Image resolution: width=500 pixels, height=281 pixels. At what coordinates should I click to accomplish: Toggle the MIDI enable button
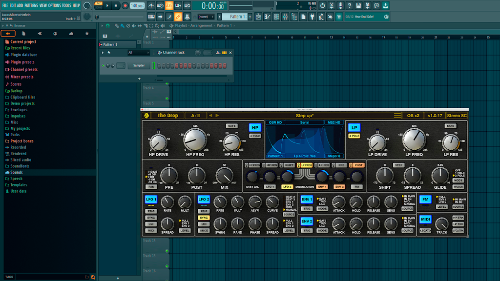coord(425,219)
